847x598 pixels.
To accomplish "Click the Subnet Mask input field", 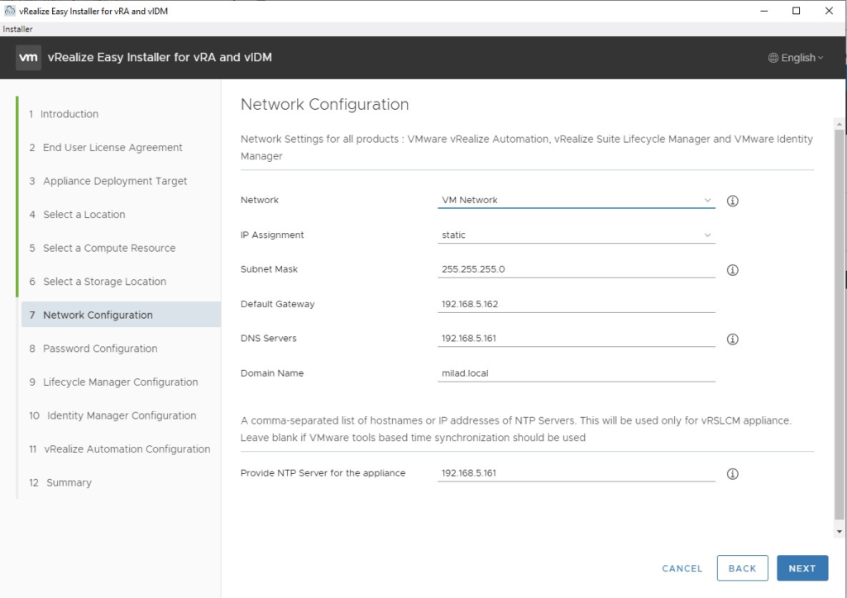I will click(577, 269).
